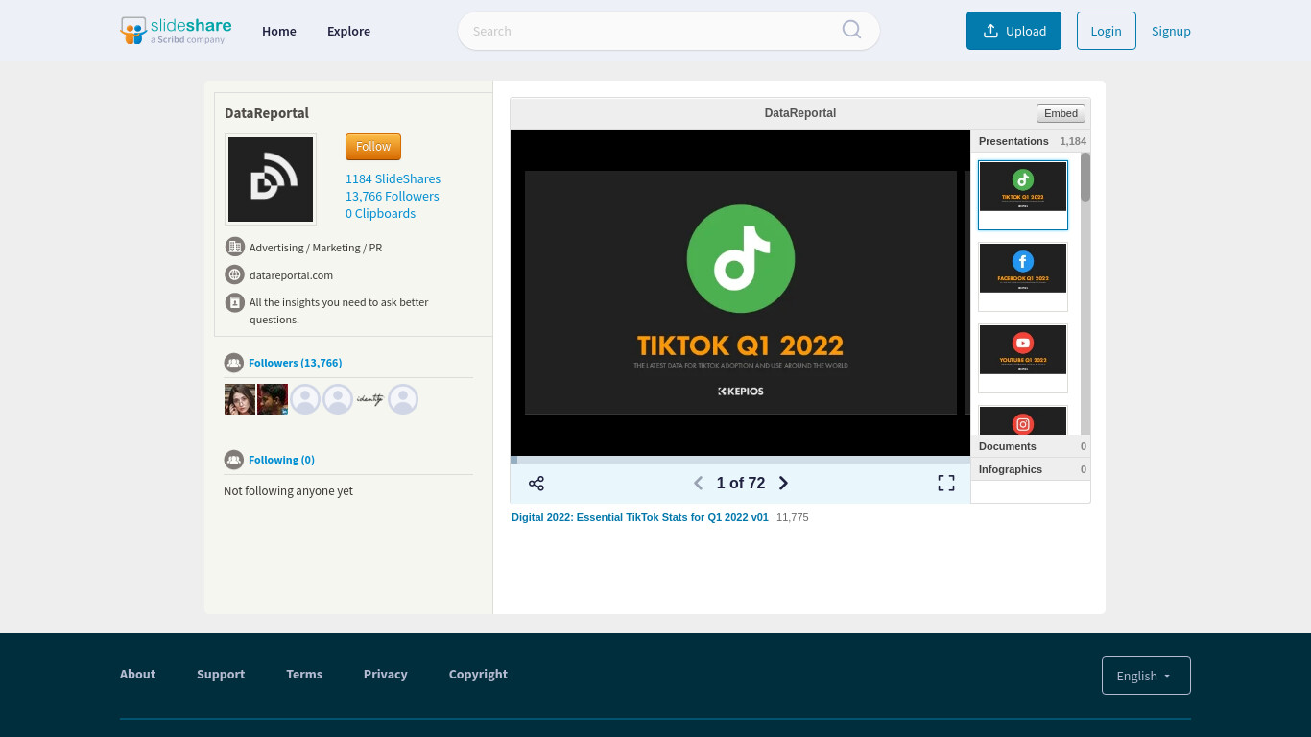The height and width of the screenshot is (737, 1311).
Task: Open About footer link
Action: (137, 674)
